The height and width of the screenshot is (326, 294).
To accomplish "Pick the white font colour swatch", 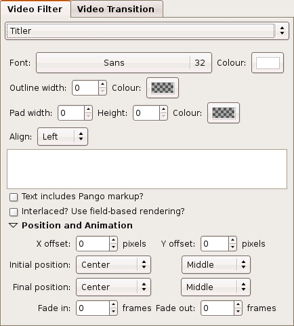I will (x=268, y=63).
